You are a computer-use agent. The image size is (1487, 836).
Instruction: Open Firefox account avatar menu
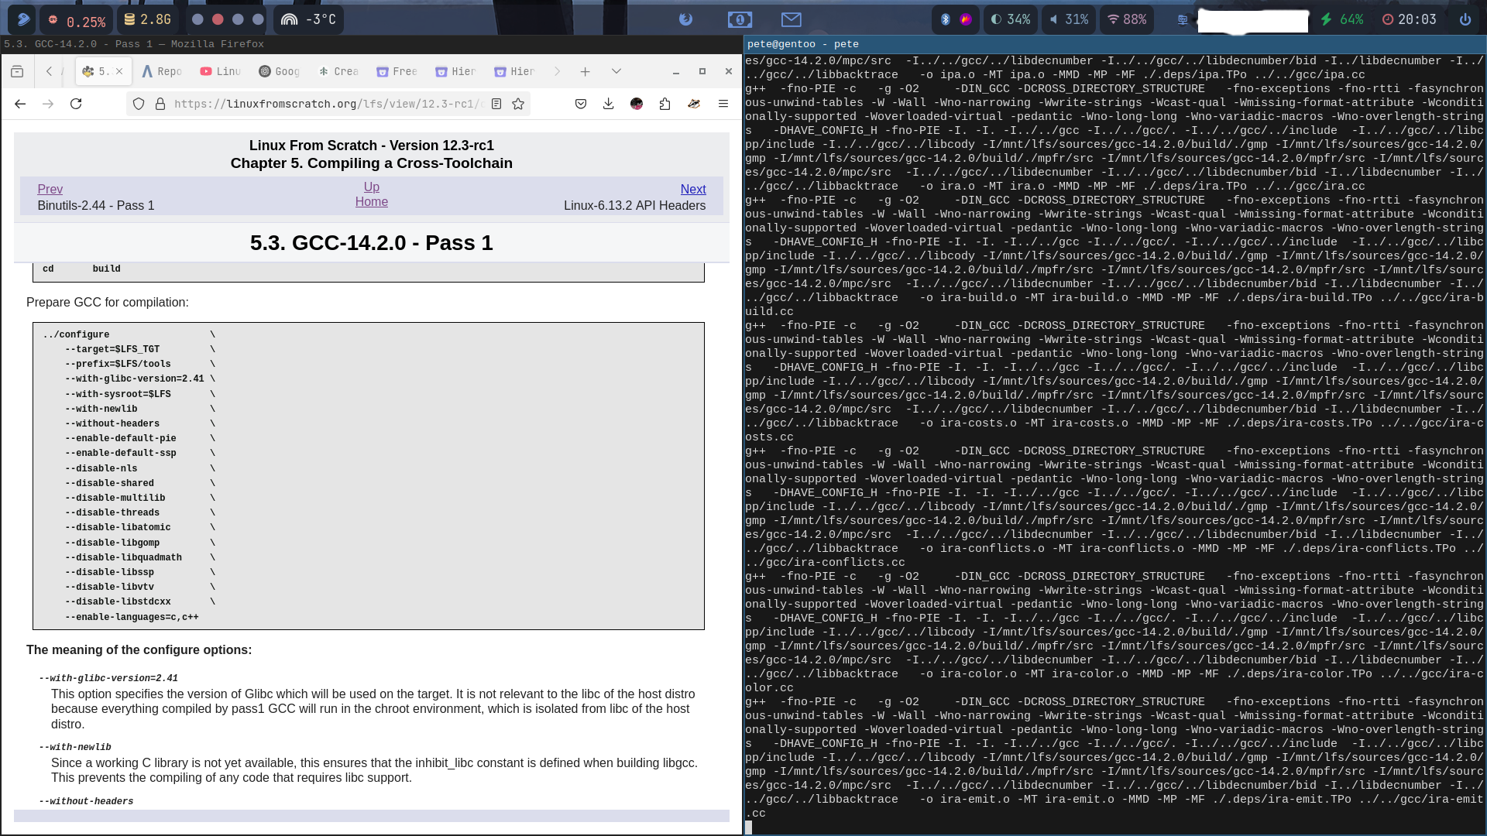tap(637, 104)
